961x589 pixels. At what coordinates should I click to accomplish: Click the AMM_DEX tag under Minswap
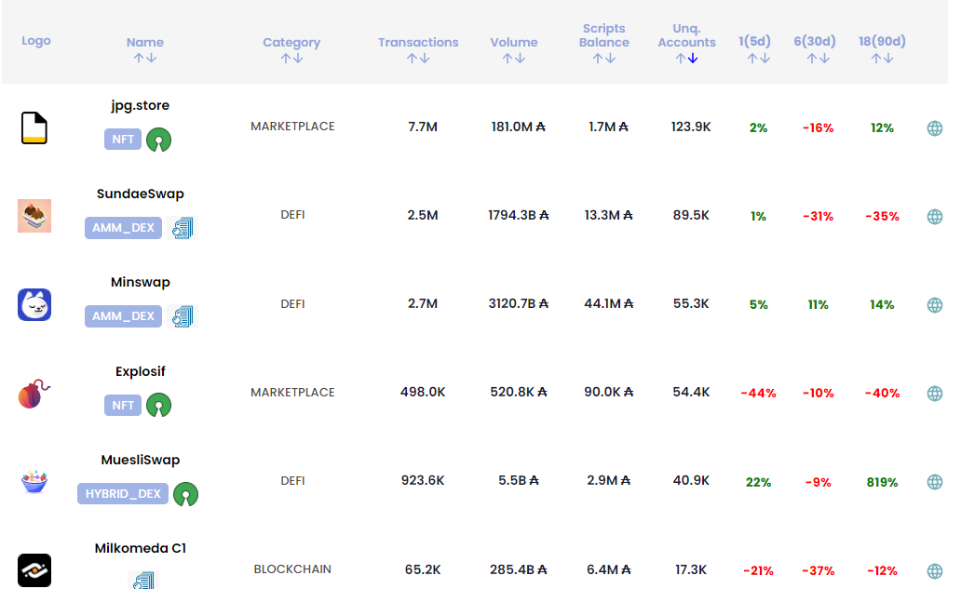click(x=123, y=316)
